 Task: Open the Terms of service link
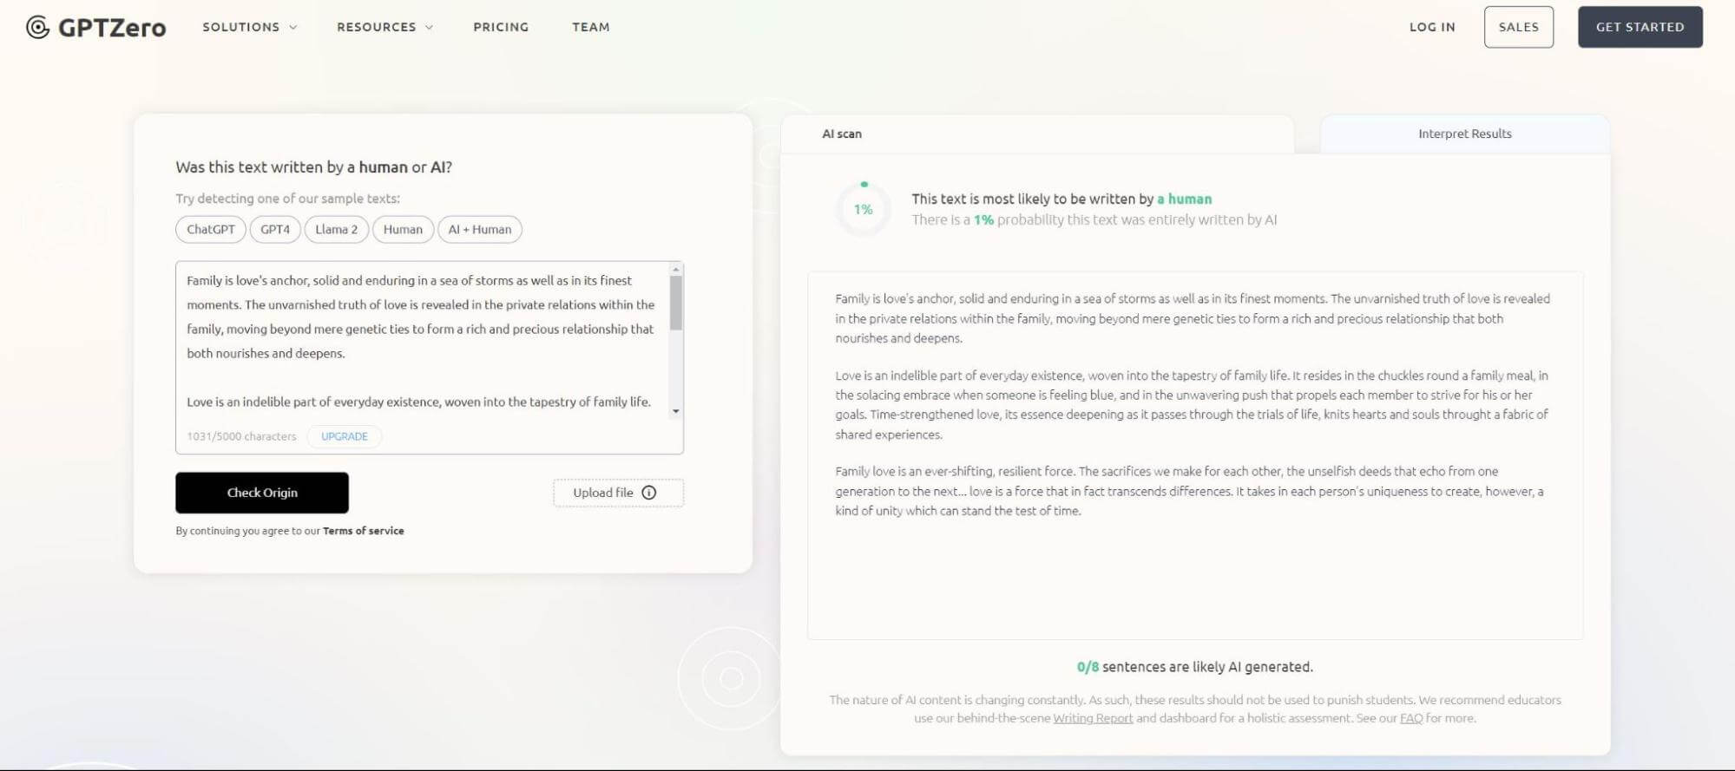[364, 531]
